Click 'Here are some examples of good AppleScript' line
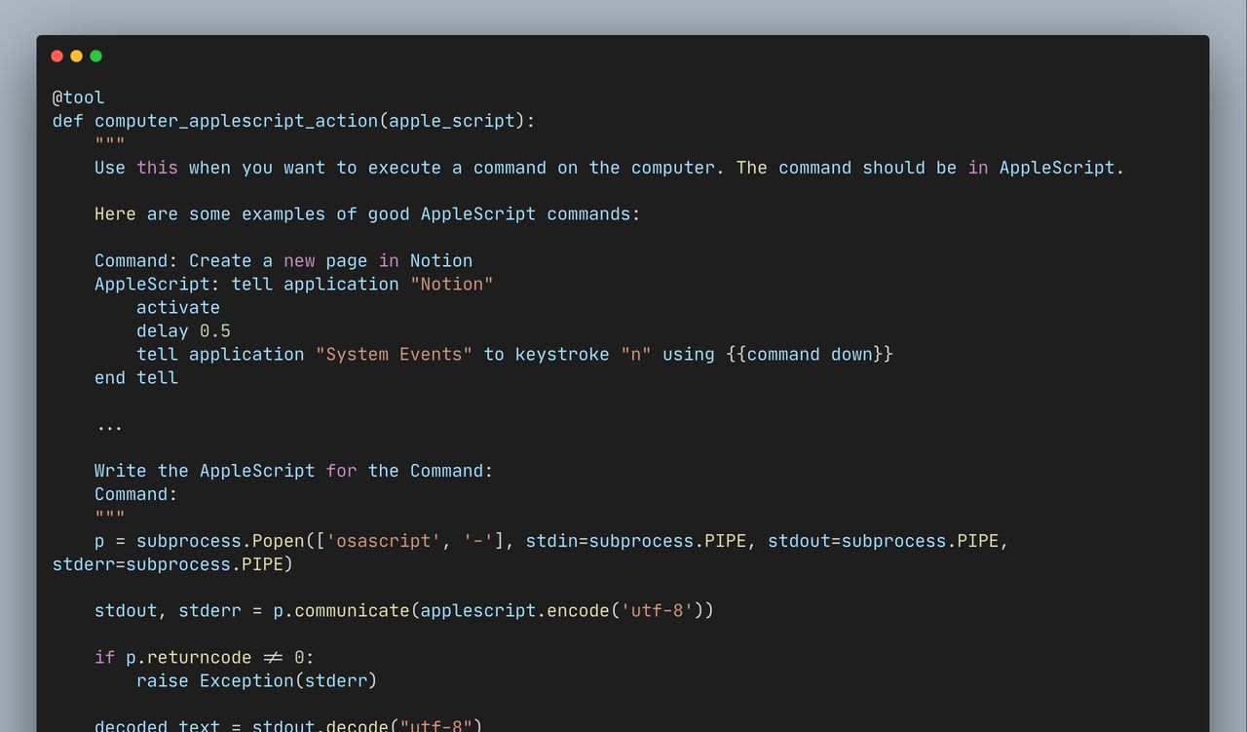 click(x=367, y=213)
